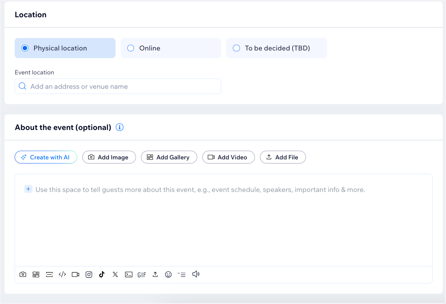Open the info tooltip next to About the event

tap(119, 127)
